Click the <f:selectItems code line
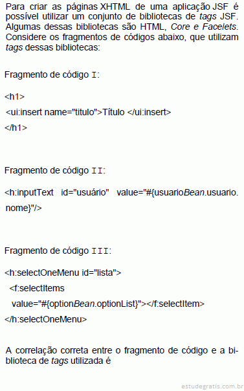This screenshot has height=391, width=244. [37, 288]
